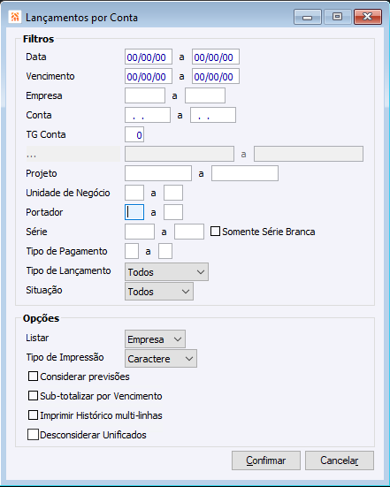Screen dimensions: 390x487
Task: Focus the first Conta field
Action: coord(148,115)
